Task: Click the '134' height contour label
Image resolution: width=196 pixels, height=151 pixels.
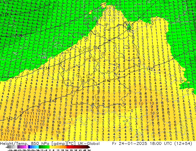Action: pos(97,48)
